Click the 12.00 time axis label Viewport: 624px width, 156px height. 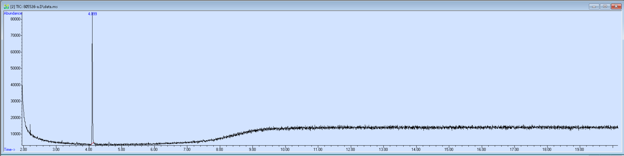pos(350,150)
